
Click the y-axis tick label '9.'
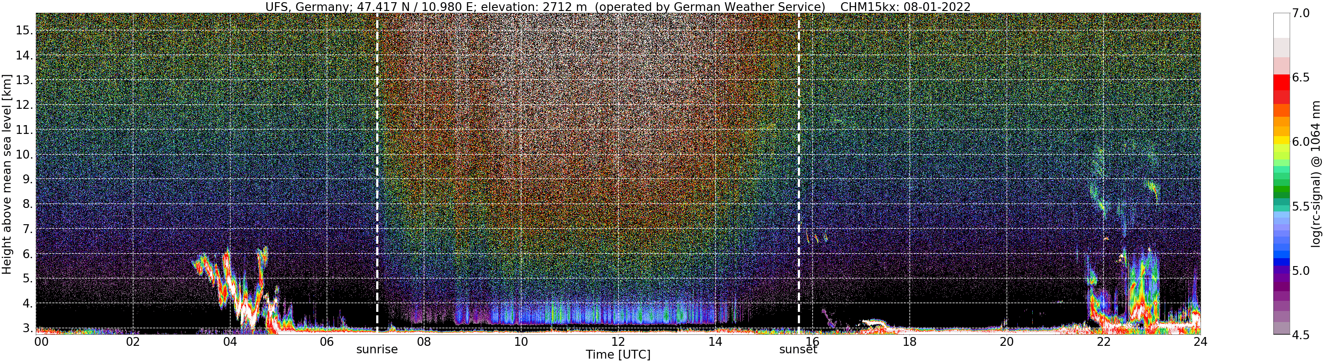pos(28,179)
